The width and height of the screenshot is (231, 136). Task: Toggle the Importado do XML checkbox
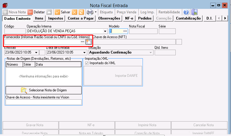tap(87, 63)
